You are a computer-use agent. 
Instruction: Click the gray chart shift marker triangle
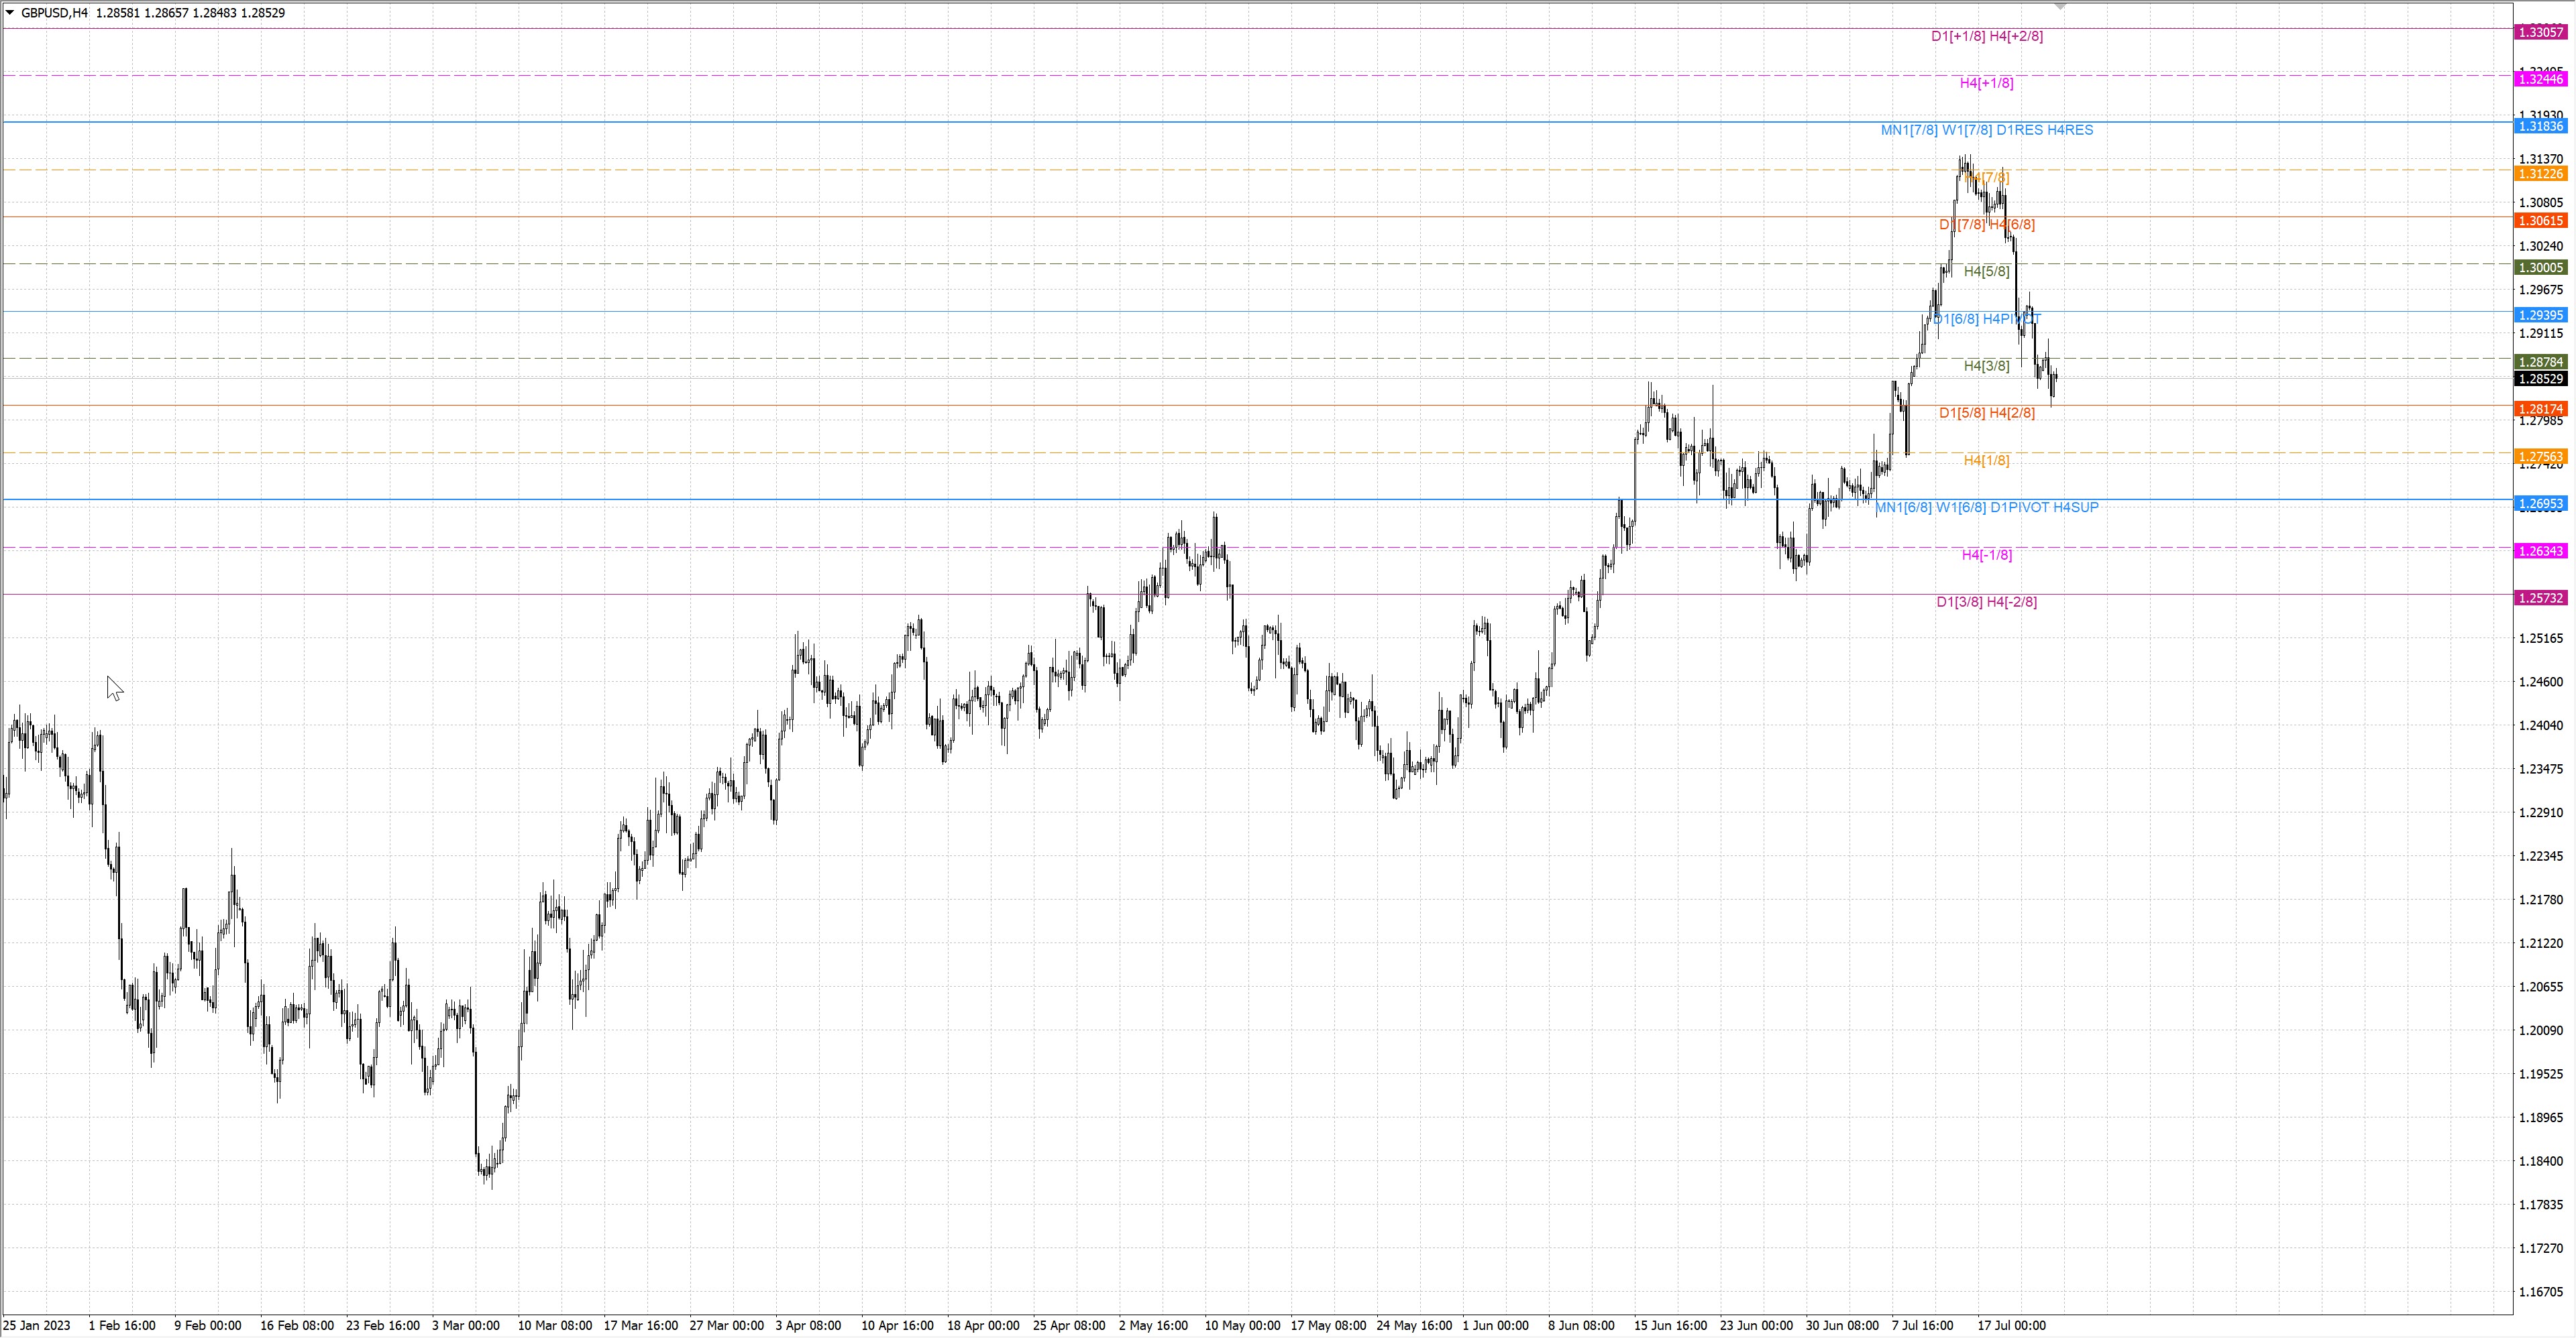pyautogui.click(x=2060, y=7)
